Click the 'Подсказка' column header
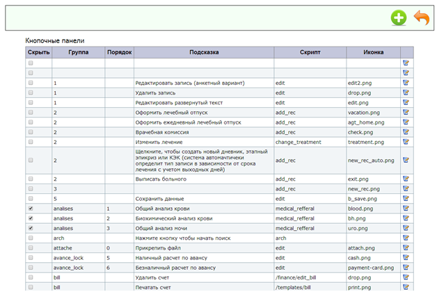This screenshot has width=437, height=292. 203,52
